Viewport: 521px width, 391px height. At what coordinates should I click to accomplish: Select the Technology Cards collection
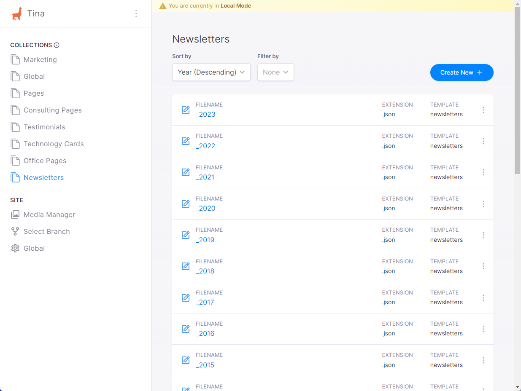click(53, 144)
